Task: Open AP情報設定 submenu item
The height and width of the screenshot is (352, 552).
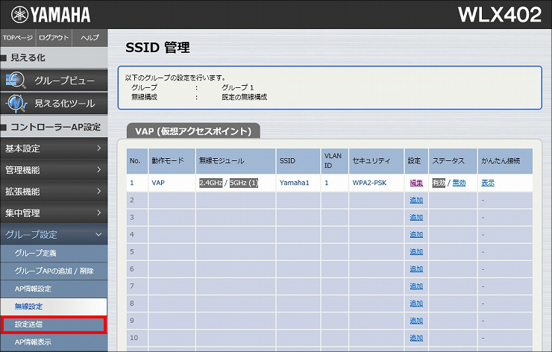Action: click(x=54, y=289)
